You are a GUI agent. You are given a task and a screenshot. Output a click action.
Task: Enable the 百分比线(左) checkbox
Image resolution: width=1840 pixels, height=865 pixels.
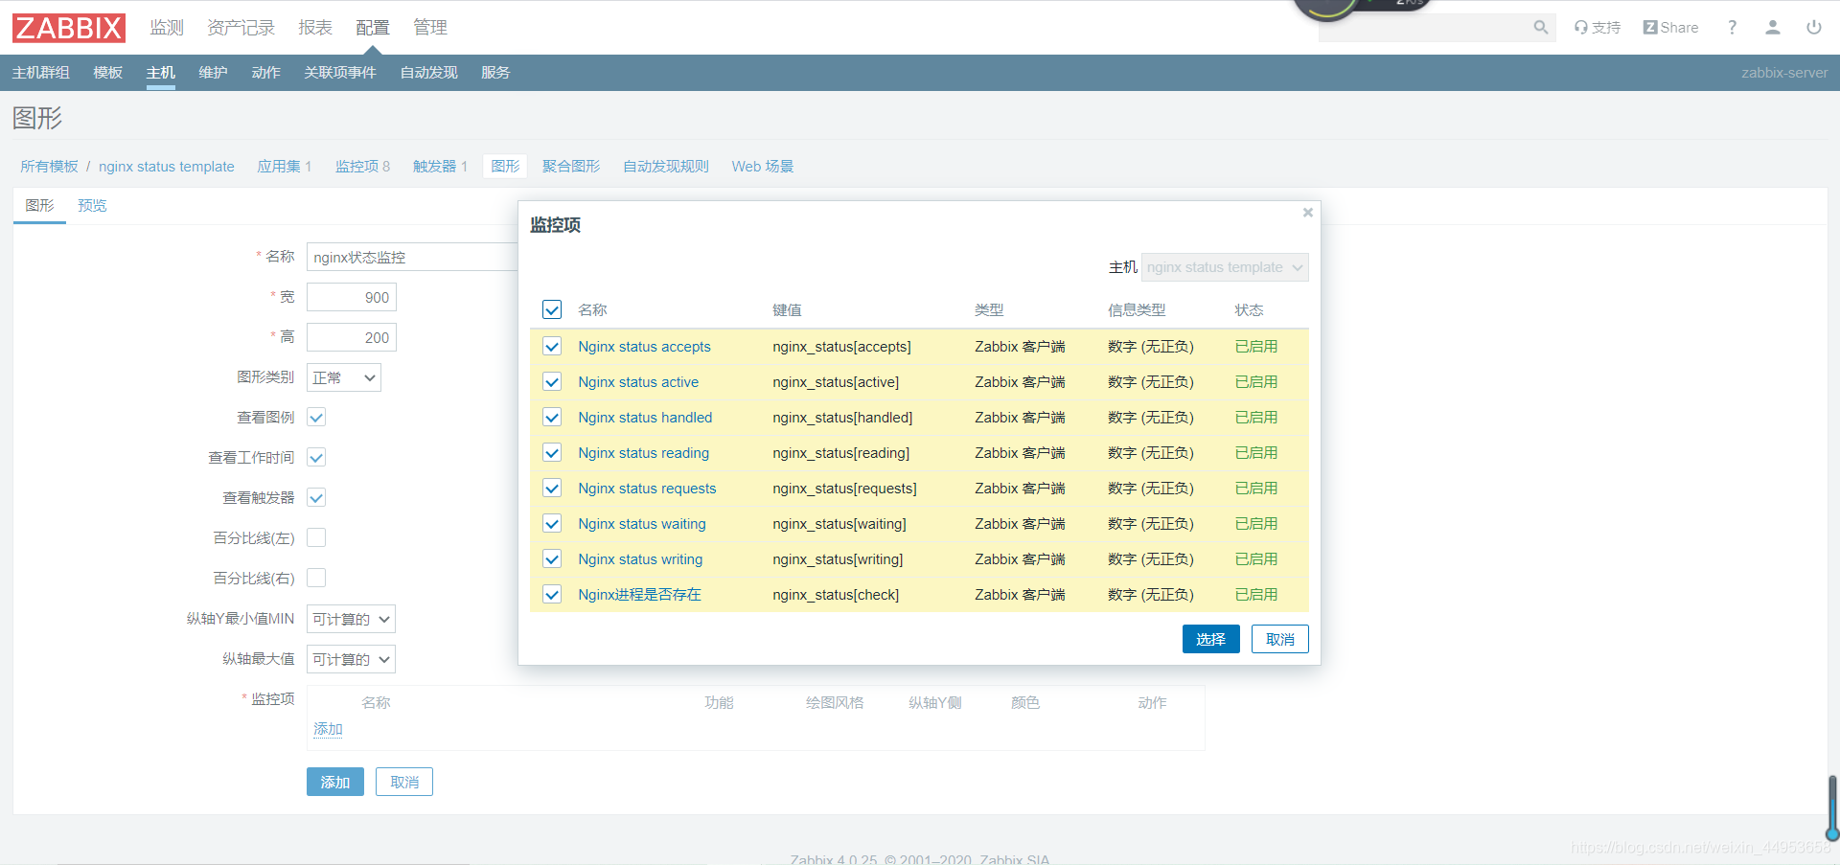tap(316, 537)
